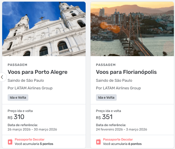Select the R$ 310 round-trip price
Image resolution: width=175 pixels, height=149 pixels.
pyautogui.click(x=16, y=117)
